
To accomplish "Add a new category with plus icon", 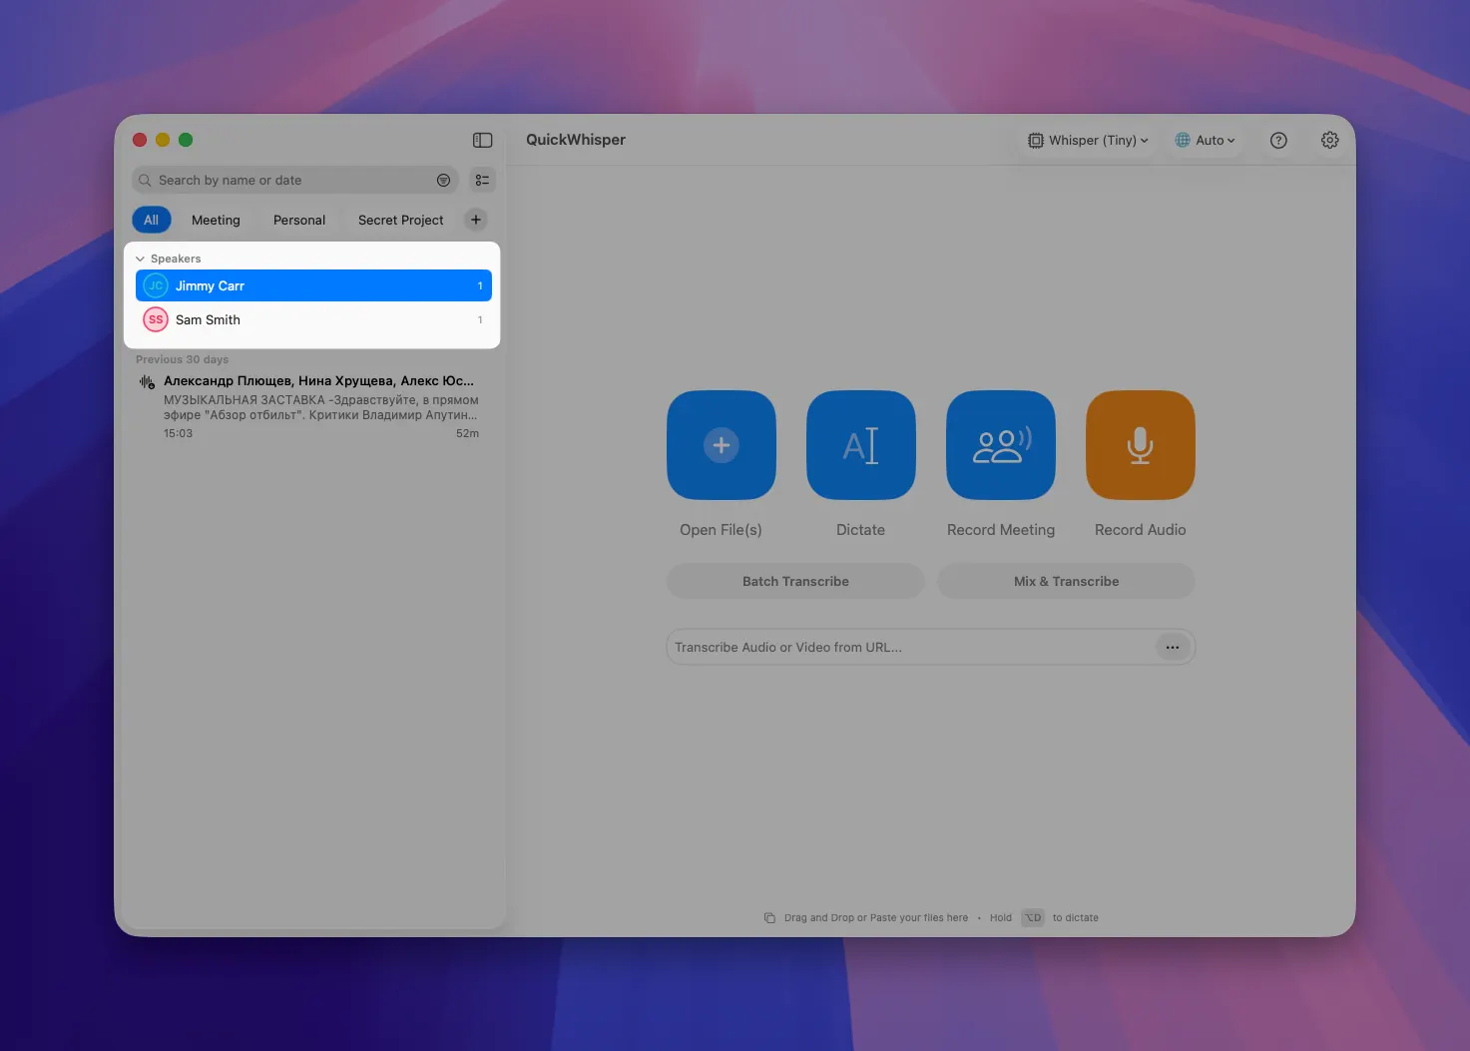I will 476,220.
